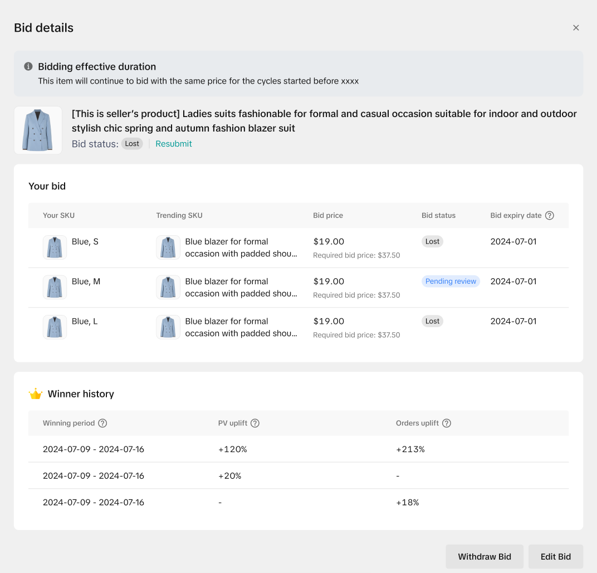Click trending SKU image in Blue, M row
The image size is (597, 573).
coord(168,287)
